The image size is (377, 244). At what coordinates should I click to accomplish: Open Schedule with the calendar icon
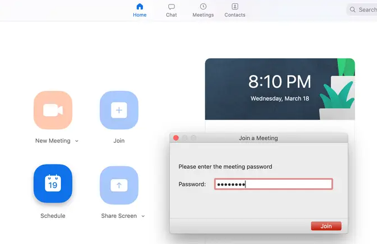[x=53, y=183]
